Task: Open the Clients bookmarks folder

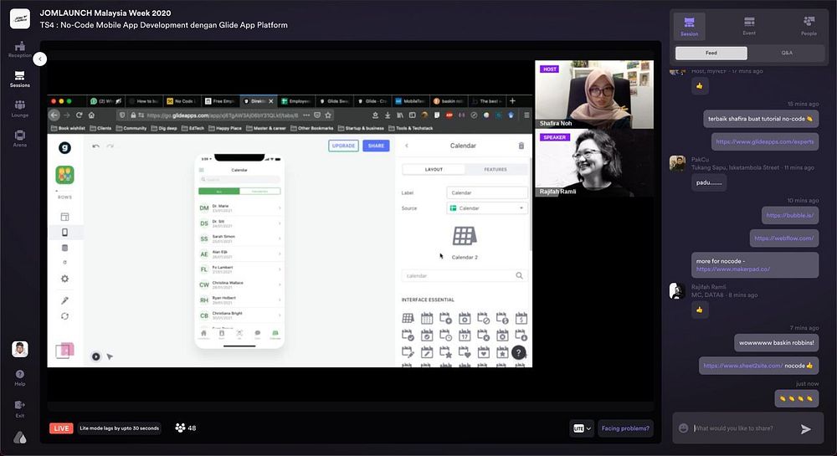Action: [101, 128]
